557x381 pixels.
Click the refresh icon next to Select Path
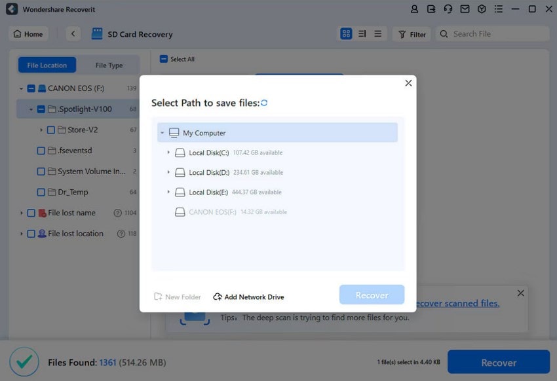(x=264, y=103)
